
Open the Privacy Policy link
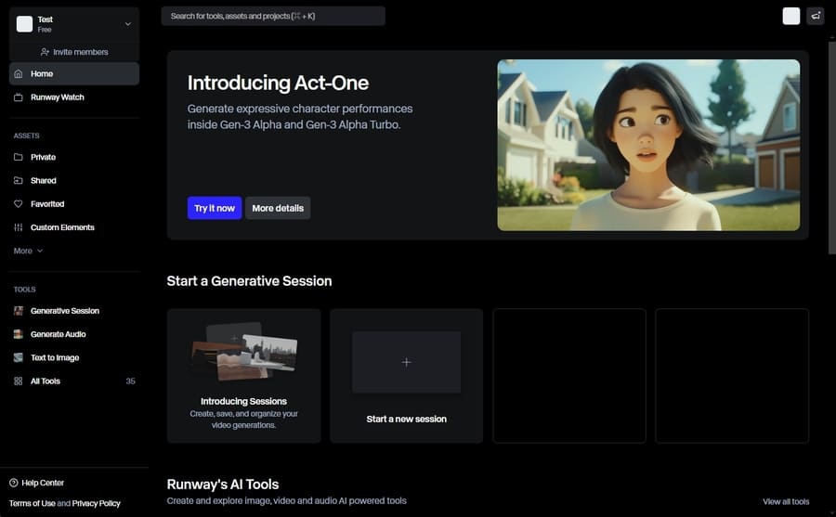(x=96, y=503)
